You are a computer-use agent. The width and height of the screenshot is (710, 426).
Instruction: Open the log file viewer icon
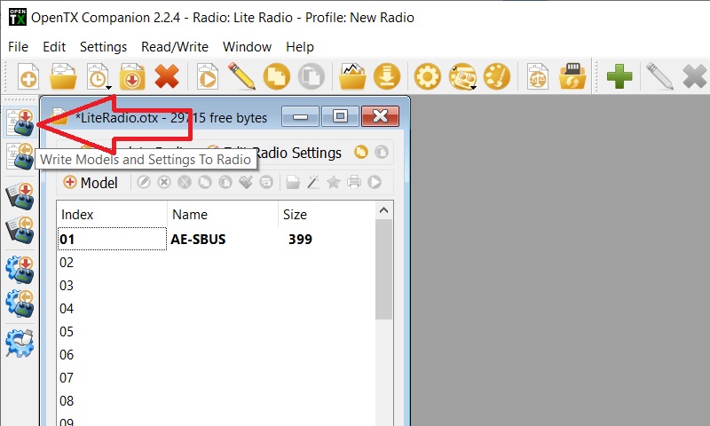352,76
